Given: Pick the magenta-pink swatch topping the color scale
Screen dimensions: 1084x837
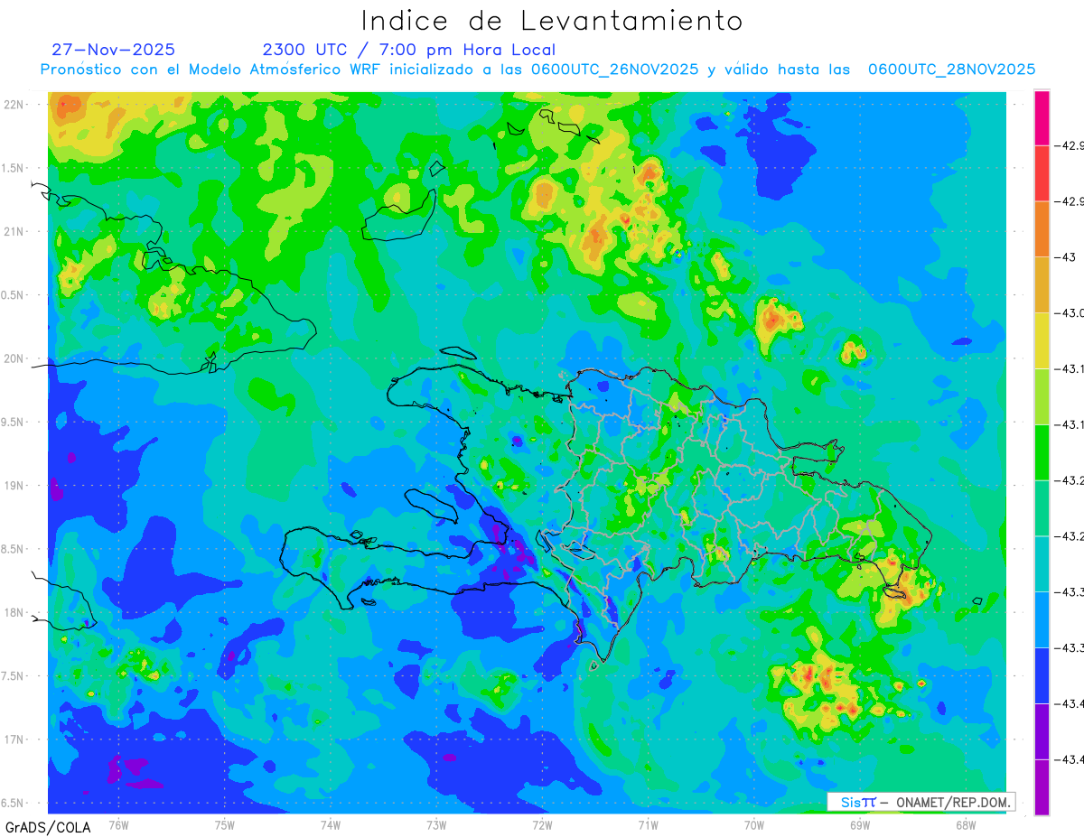Looking at the screenshot, I should pyautogui.click(x=1042, y=117).
